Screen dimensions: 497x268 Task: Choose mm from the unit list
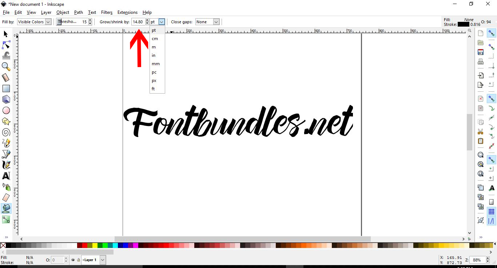pos(157,64)
